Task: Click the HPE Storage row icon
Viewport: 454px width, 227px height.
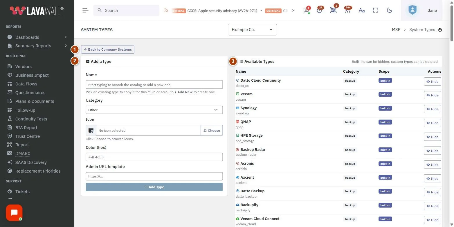Action: pyautogui.click(x=237, y=136)
